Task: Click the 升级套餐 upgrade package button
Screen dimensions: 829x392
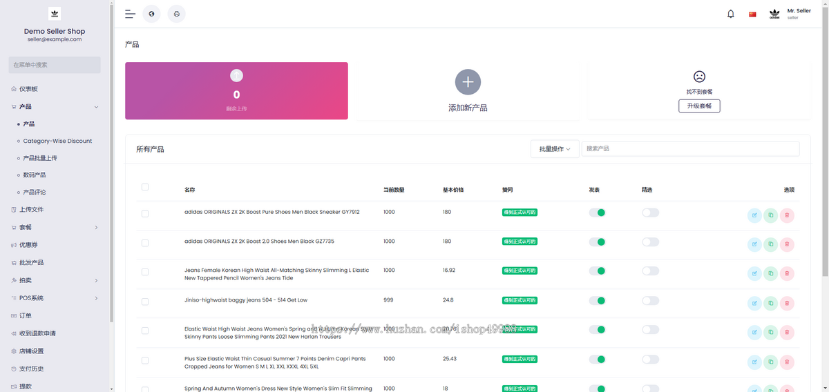Action: coord(699,106)
